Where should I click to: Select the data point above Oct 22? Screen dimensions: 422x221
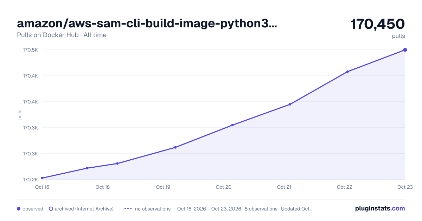tap(347, 72)
